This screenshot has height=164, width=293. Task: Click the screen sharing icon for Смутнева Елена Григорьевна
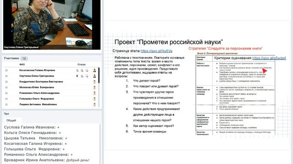pos(87,76)
